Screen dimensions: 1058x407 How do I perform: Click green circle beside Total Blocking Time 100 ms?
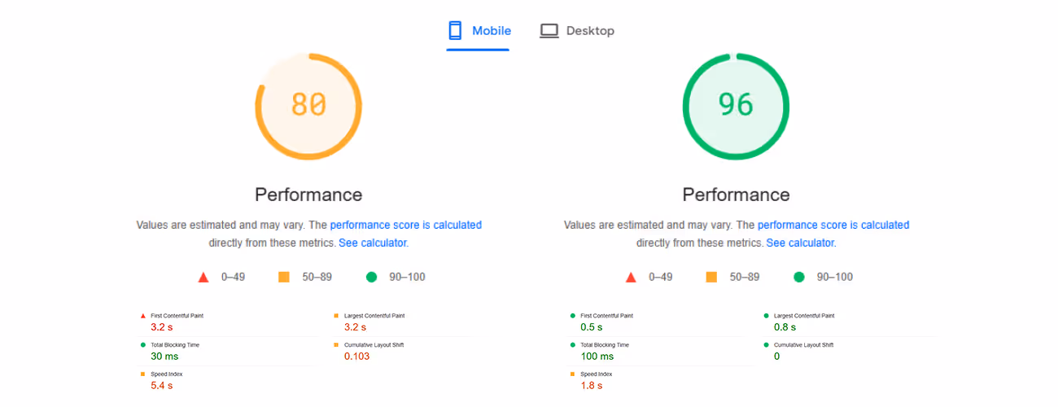[x=573, y=344]
